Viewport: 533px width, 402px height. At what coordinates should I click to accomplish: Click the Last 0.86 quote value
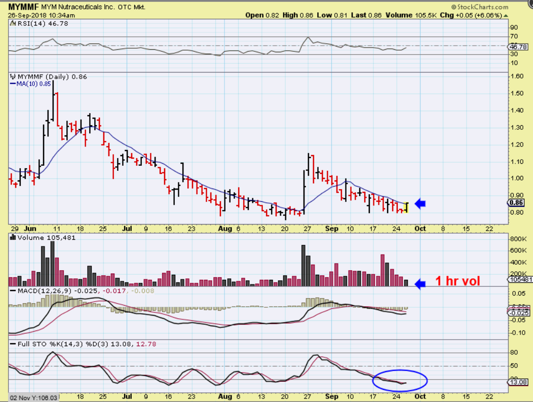coord(366,15)
